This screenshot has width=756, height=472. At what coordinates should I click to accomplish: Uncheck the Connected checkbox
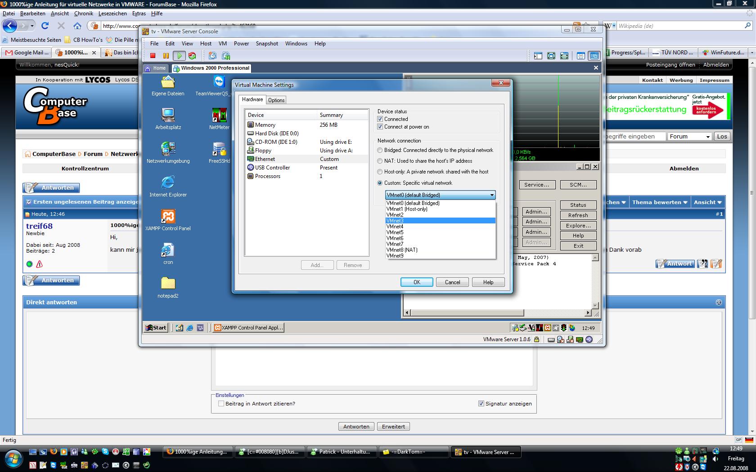380,119
